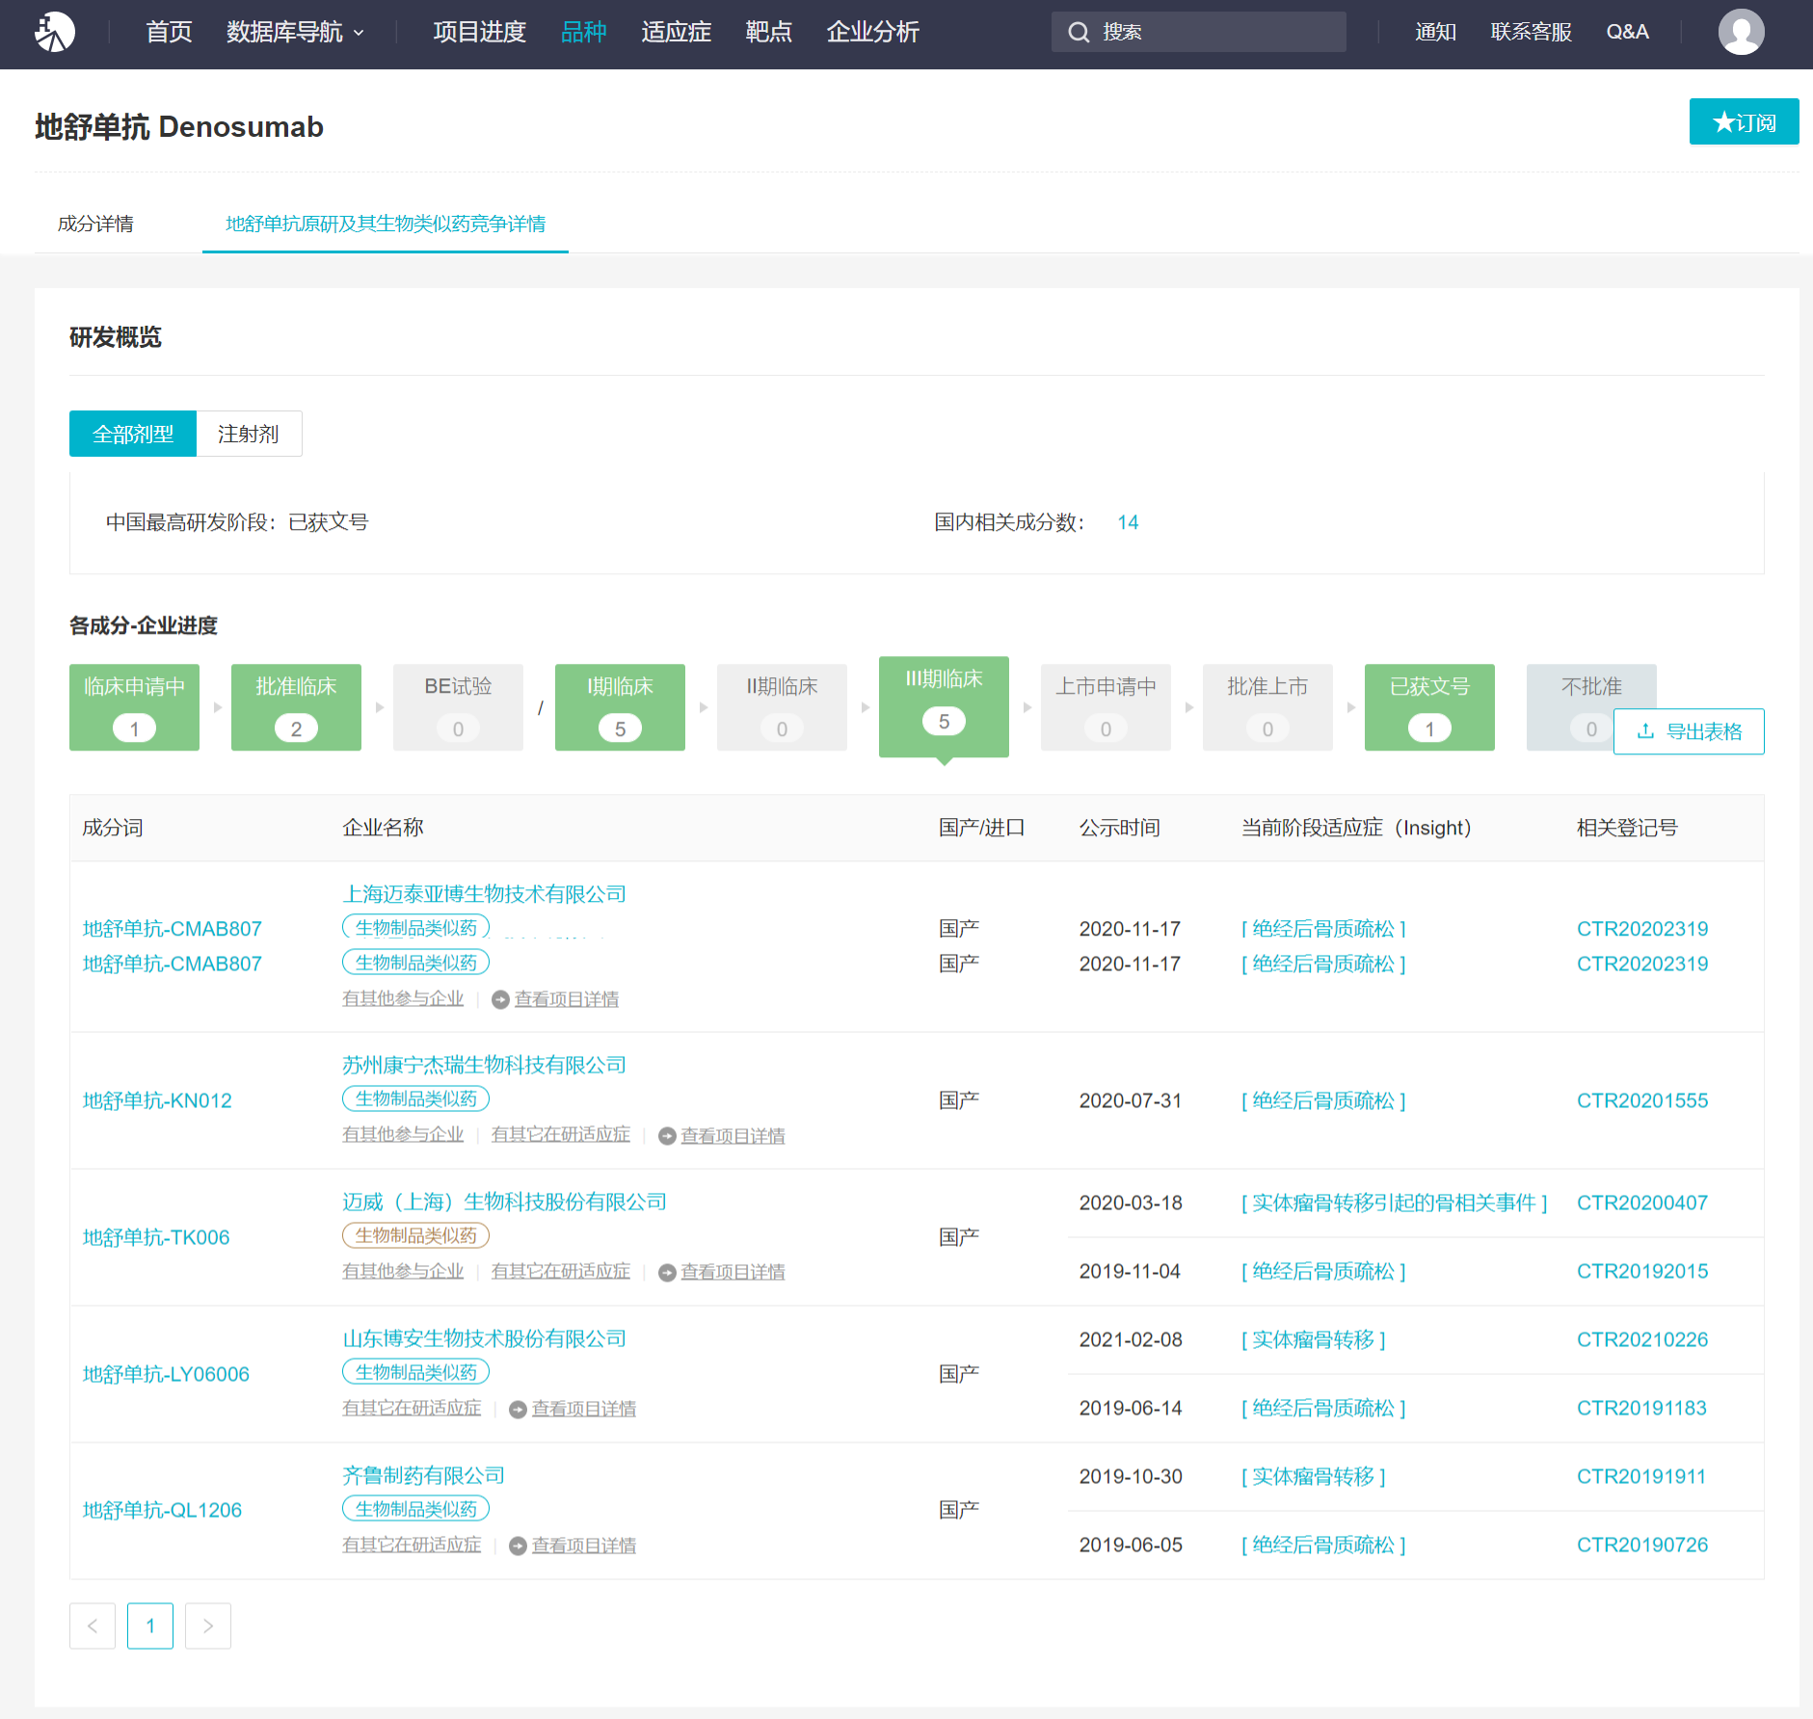Click the search magnifier icon
Viewport: 1813px width, 1719px height.
(1079, 33)
